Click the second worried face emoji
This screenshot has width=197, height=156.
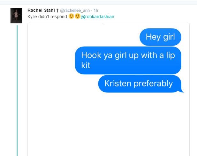pyautogui.click(x=77, y=16)
